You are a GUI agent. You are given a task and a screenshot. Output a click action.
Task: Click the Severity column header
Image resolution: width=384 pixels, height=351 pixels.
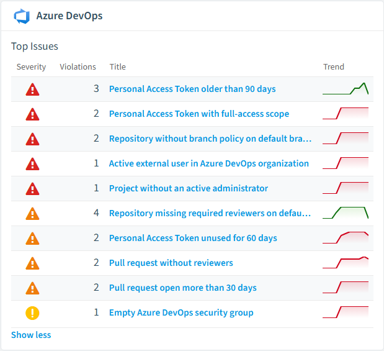click(31, 66)
